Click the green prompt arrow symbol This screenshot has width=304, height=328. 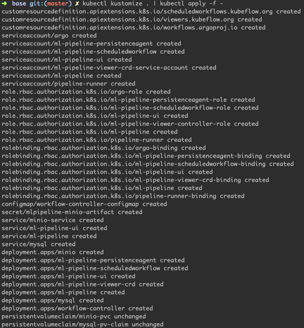(4, 4)
